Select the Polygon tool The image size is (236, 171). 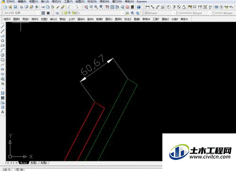[x=2, y=41]
